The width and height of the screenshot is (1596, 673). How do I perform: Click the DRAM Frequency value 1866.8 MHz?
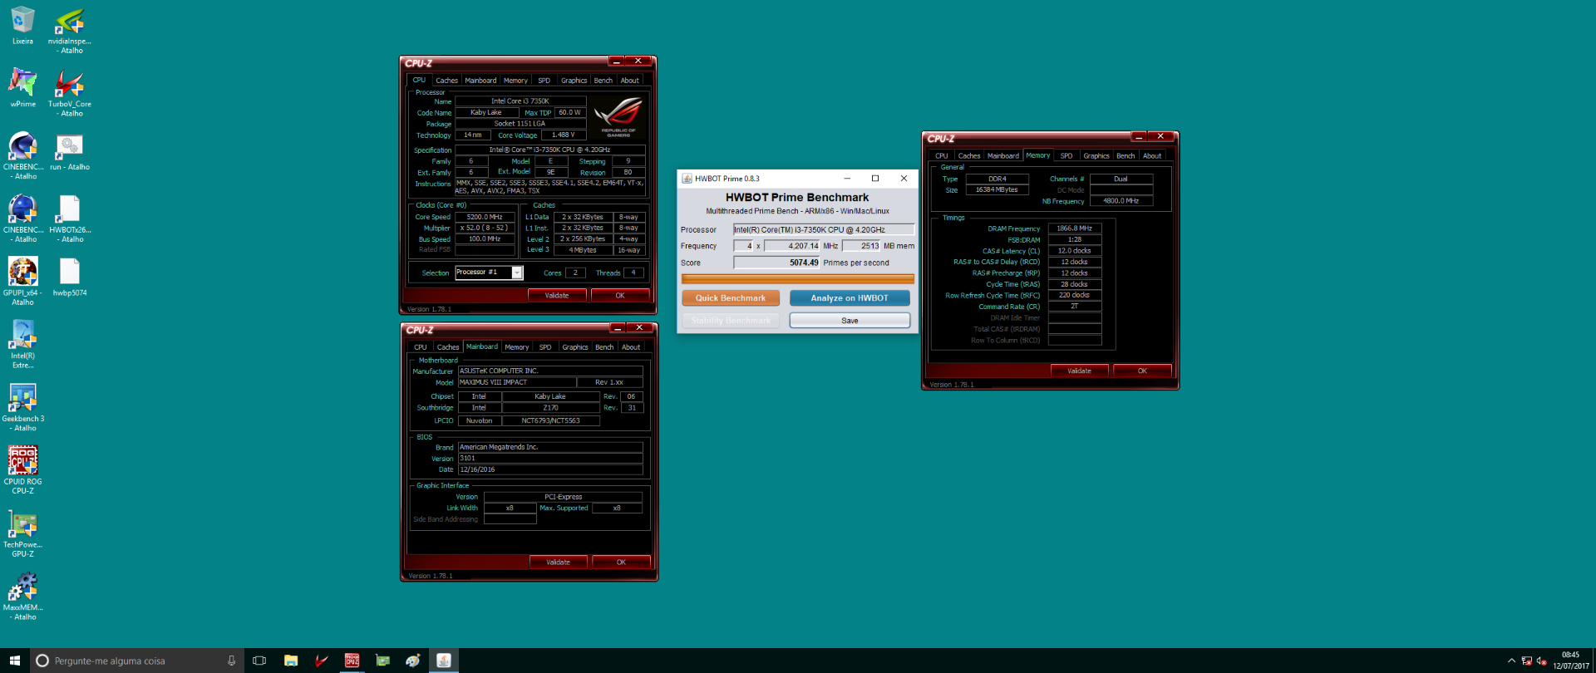(x=1075, y=228)
